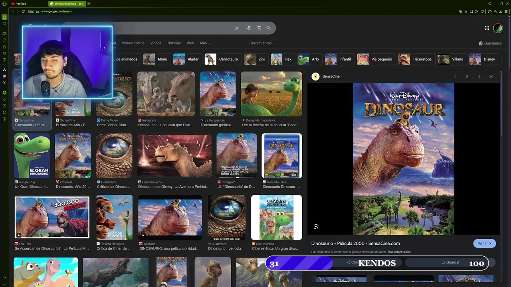Filter images by Triceratops chip
Image resolution: width=511 pixels, height=287 pixels.
416,59
